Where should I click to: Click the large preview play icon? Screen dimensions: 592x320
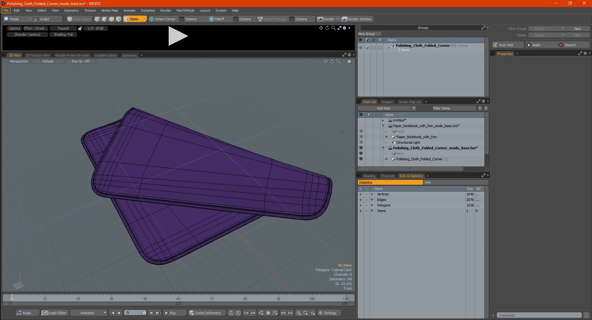(178, 36)
